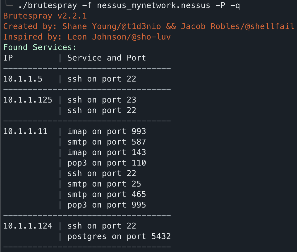Click the Found Services heading
The width and height of the screenshot is (297, 252).
click(40, 47)
